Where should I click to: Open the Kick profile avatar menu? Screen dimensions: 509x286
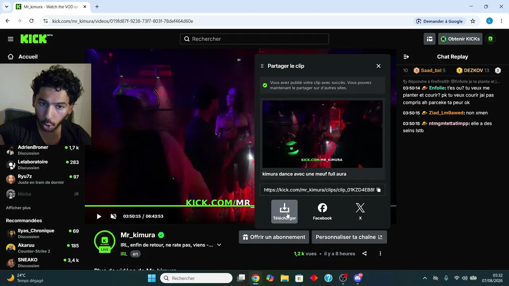click(490, 39)
